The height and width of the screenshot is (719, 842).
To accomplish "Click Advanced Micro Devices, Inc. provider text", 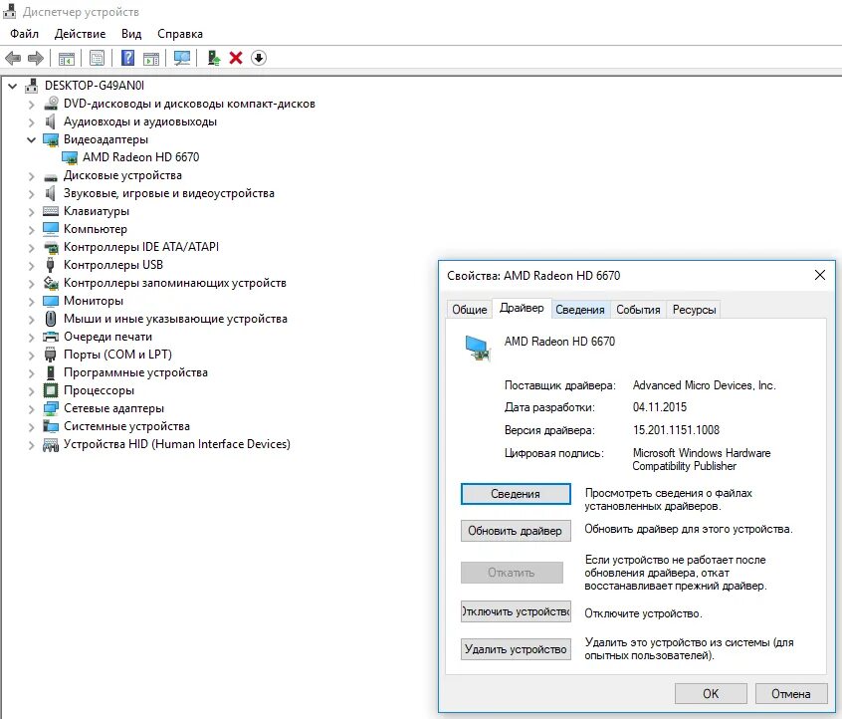I will pos(704,385).
